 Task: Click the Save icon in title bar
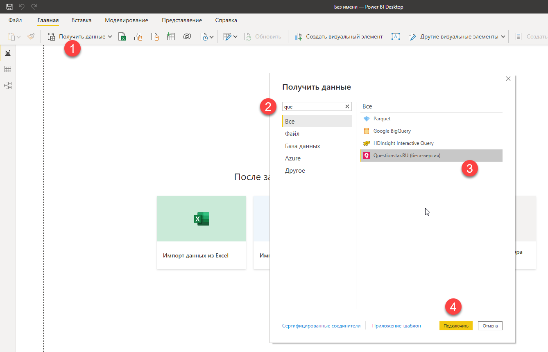tap(9, 7)
